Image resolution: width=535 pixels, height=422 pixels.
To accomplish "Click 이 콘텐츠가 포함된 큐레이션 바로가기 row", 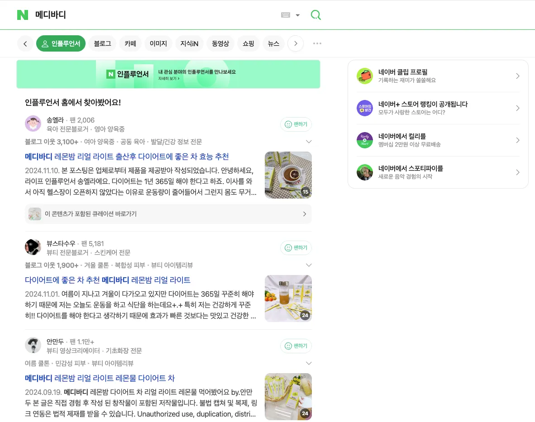I will [168, 214].
